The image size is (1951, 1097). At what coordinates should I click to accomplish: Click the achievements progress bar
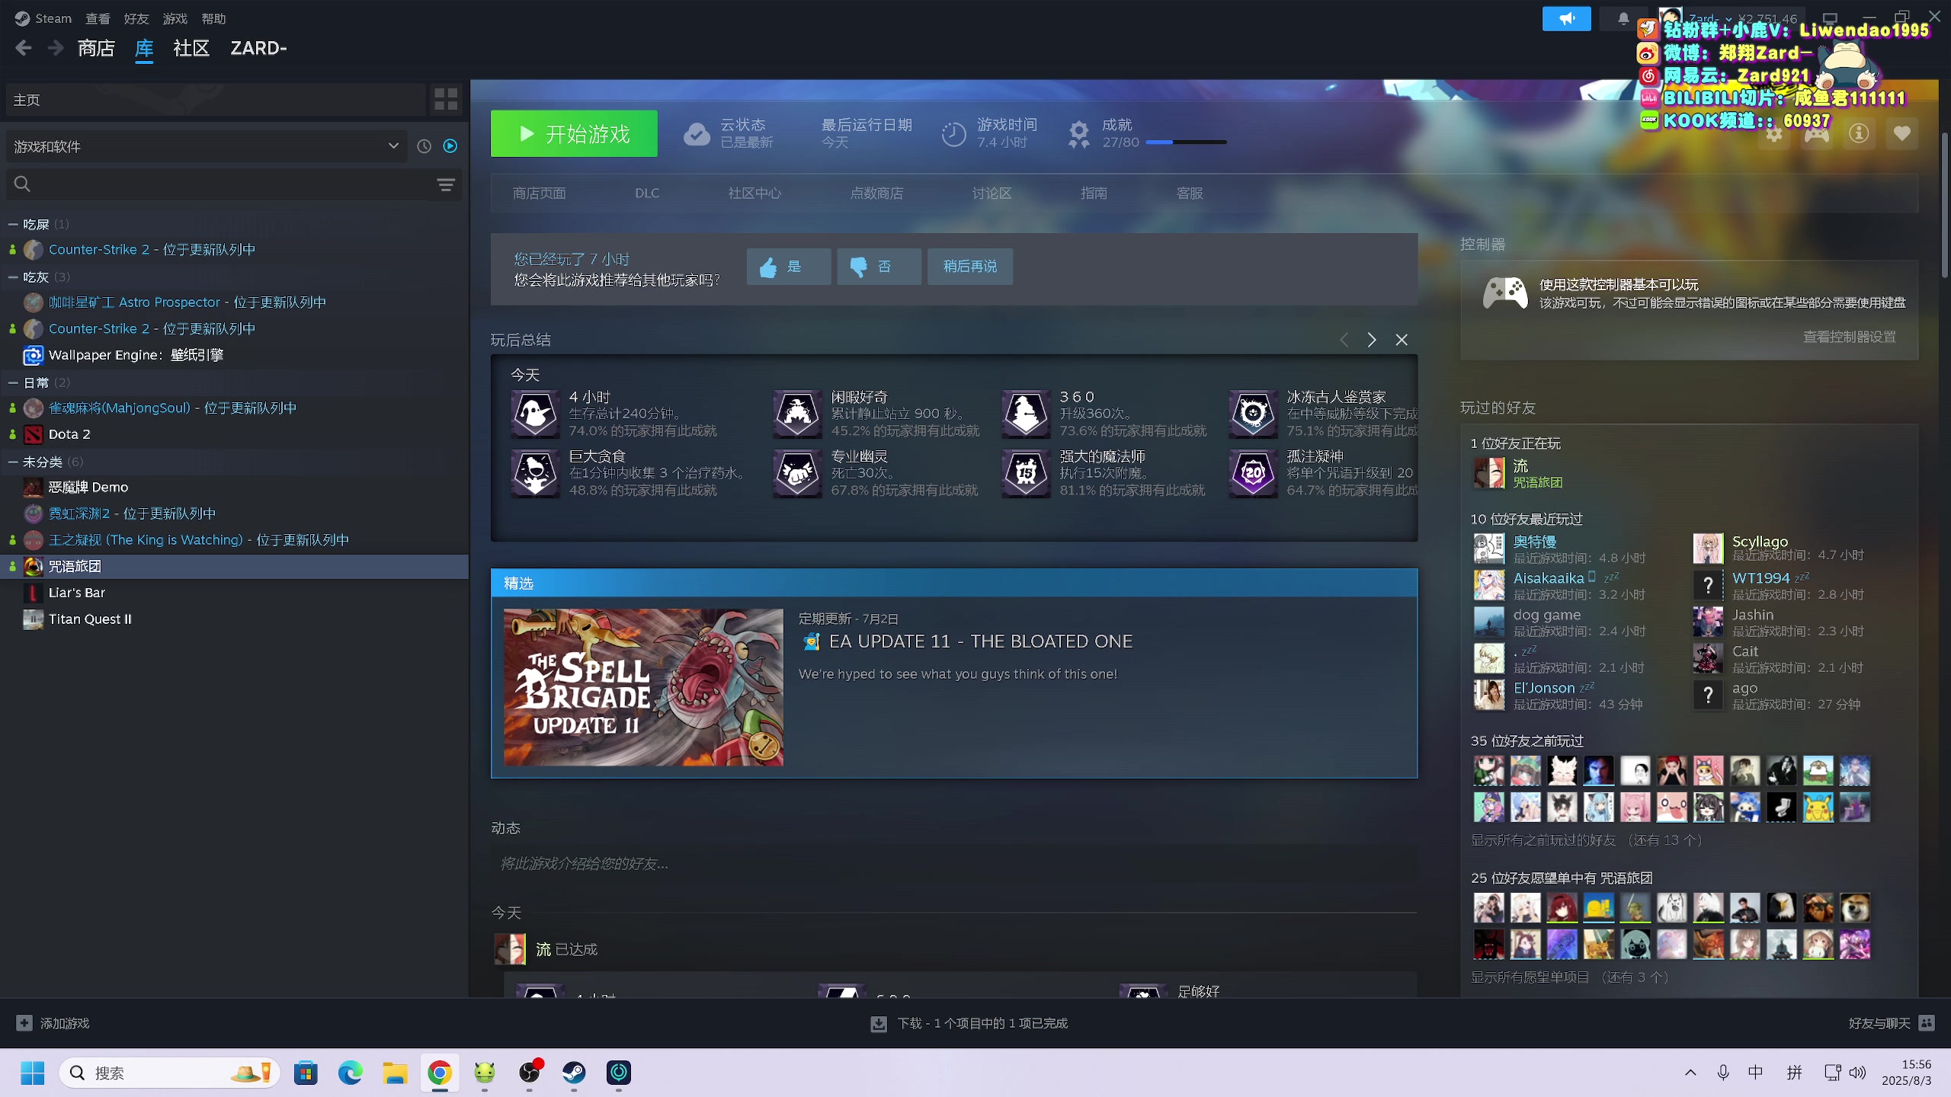click(x=1186, y=142)
